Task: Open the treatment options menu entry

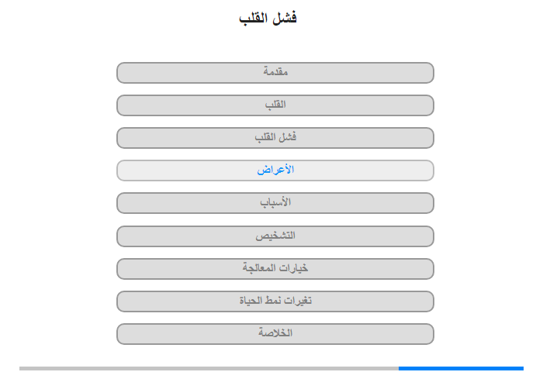Action: coord(275,268)
